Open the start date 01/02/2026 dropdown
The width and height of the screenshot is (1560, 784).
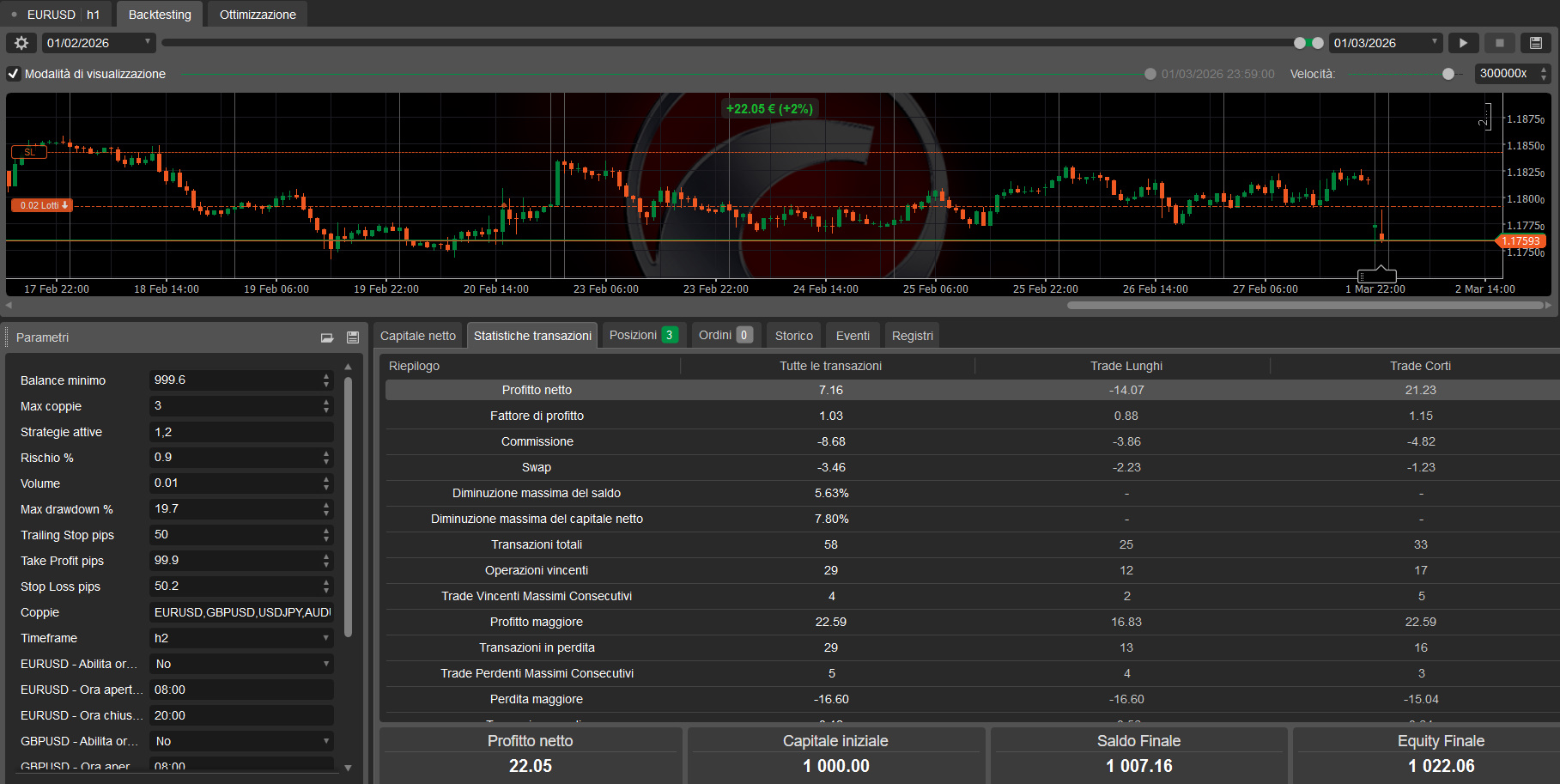tap(147, 42)
